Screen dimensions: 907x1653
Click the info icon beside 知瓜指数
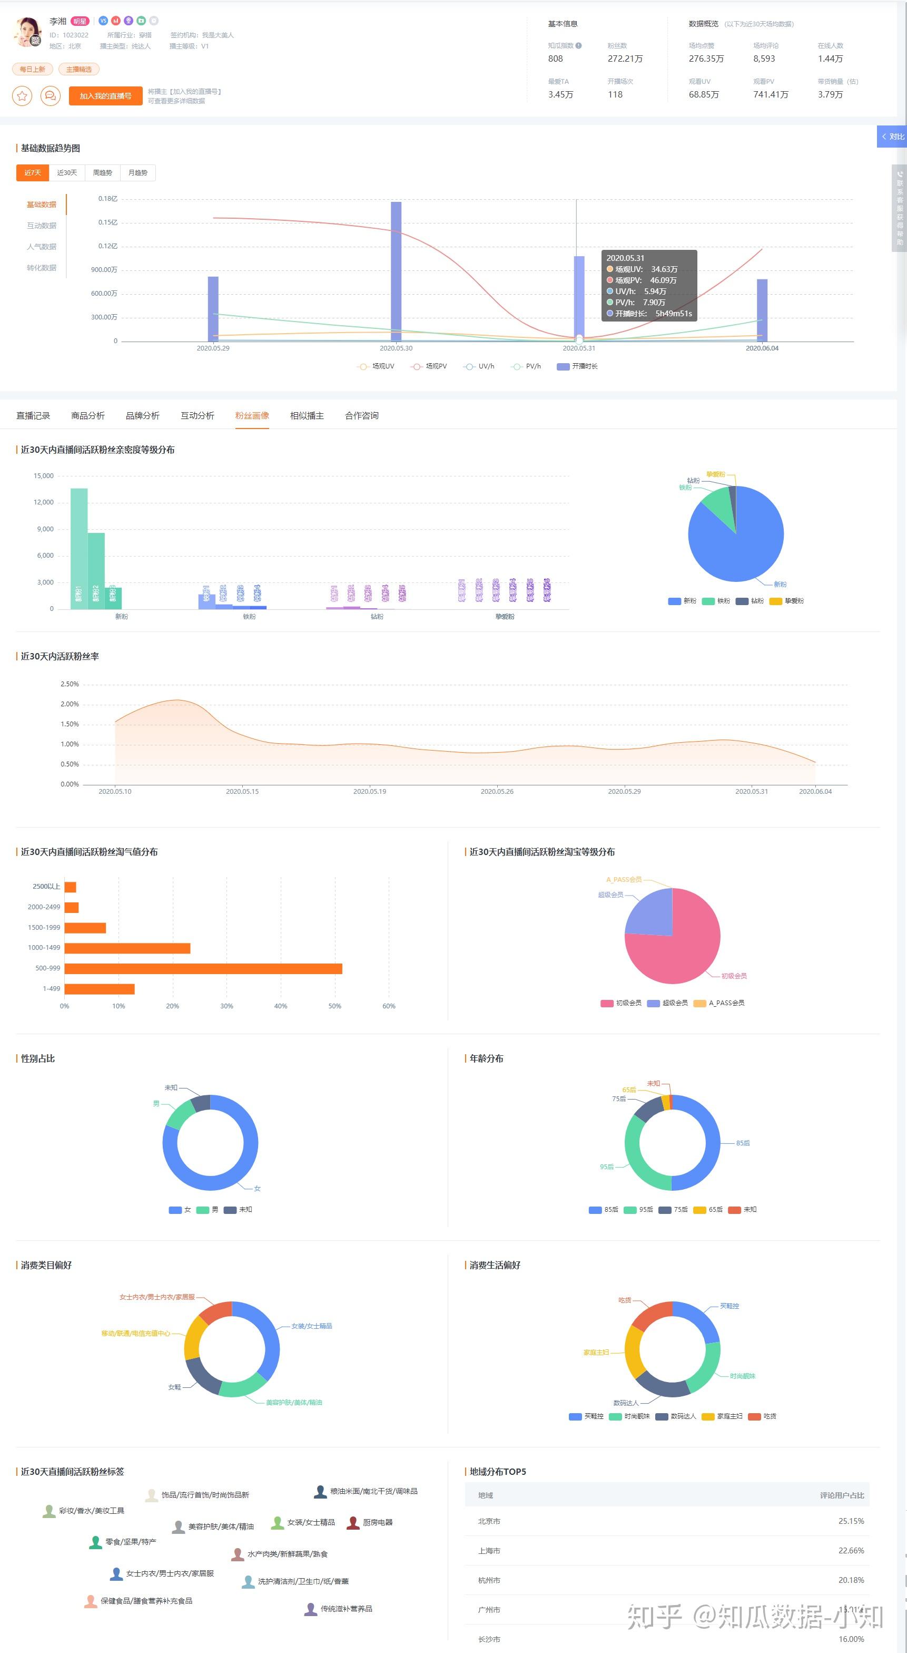point(578,45)
